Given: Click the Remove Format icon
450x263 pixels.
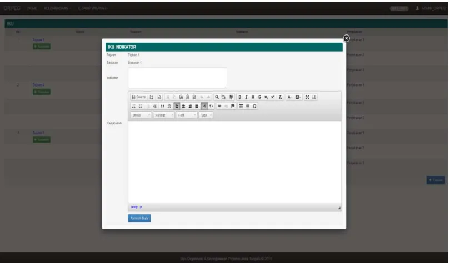Looking at the screenshot, I should pos(281,97).
